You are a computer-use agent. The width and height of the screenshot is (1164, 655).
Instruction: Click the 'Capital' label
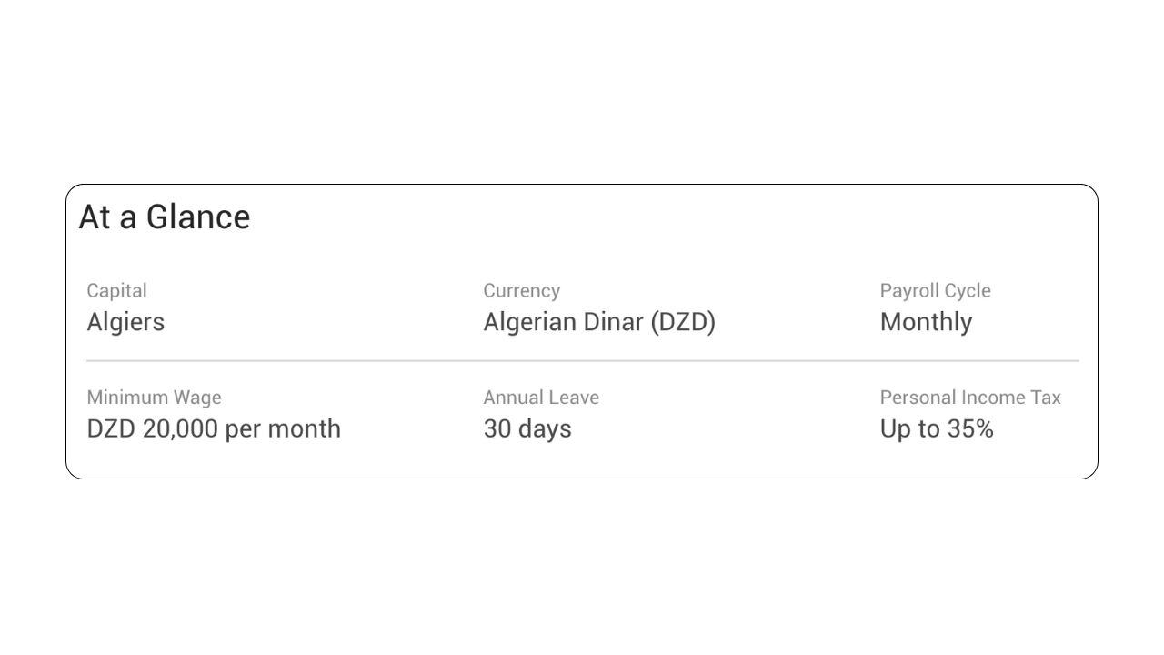[x=116, y=291]
